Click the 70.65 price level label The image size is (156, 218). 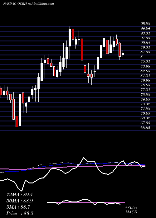(145, 113)
